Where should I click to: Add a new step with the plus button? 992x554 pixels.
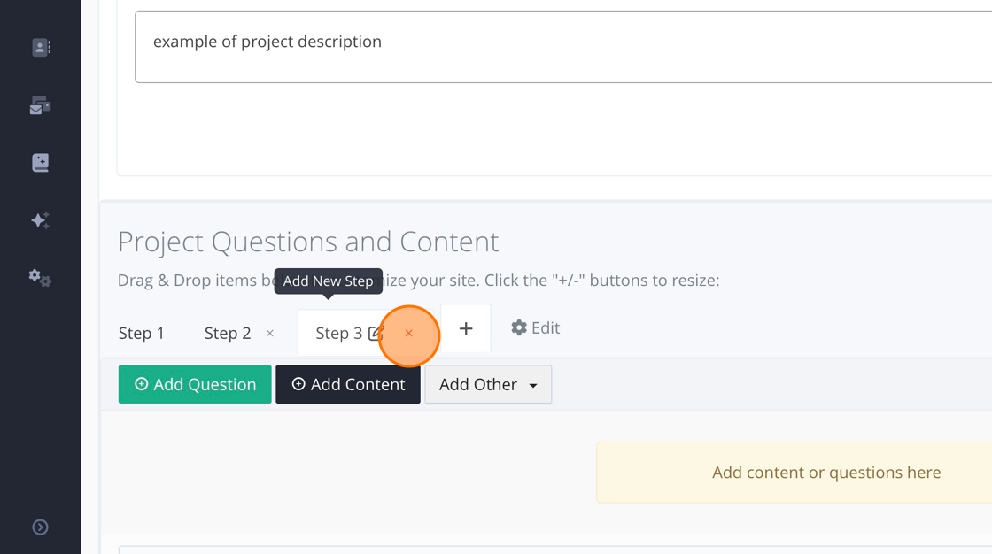[x=466, y=328]
